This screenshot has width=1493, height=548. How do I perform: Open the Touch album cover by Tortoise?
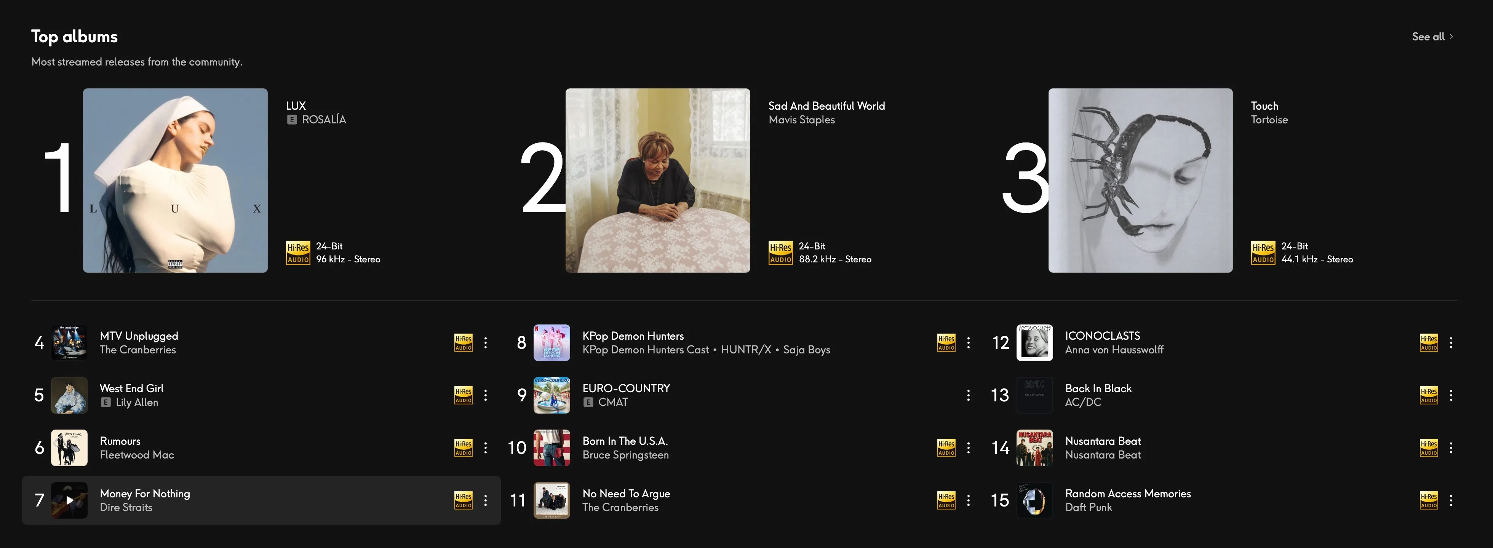(x=1141, y=180)
